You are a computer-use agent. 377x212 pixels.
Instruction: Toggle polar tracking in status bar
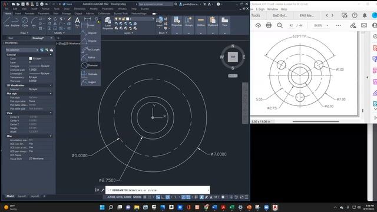click(x=167, y=197)
